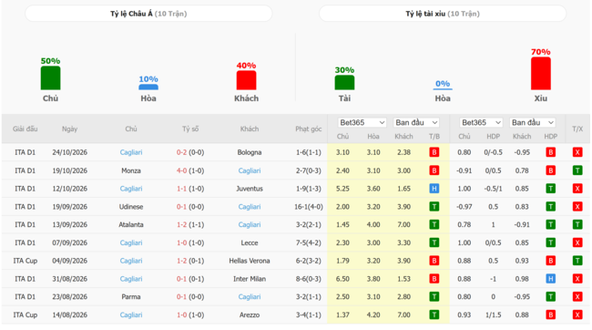Click the green 30% Tài bar
This screenshot has height=330, width=592.
(x=344, y=83)
